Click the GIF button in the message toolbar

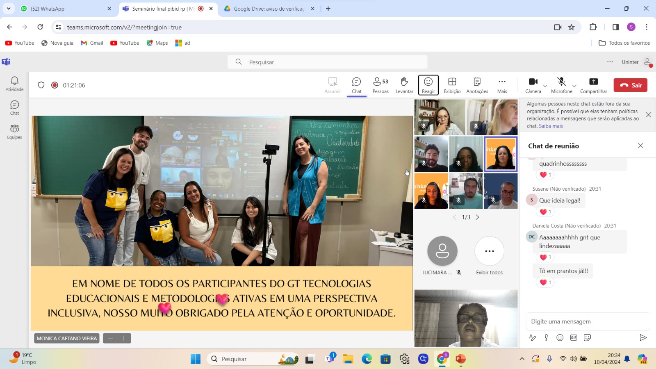(574, 337)
